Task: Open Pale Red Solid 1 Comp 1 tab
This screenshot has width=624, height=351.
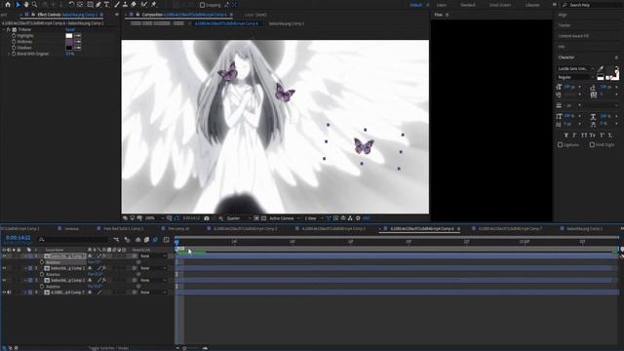Action: tap(123, 229)
